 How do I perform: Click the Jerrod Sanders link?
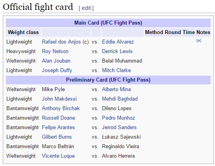click(119, 127)
